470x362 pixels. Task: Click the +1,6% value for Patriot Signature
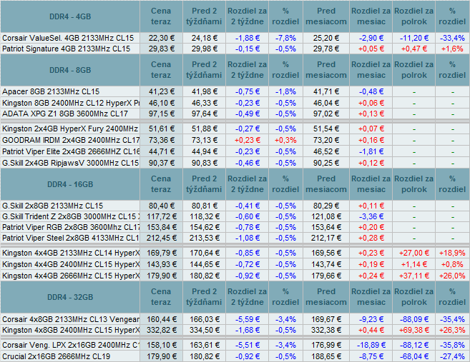click(x=452, y=49)
